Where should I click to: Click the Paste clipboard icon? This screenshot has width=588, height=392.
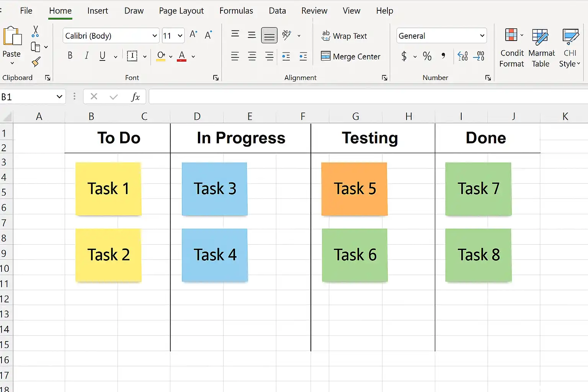pos(12,37)
